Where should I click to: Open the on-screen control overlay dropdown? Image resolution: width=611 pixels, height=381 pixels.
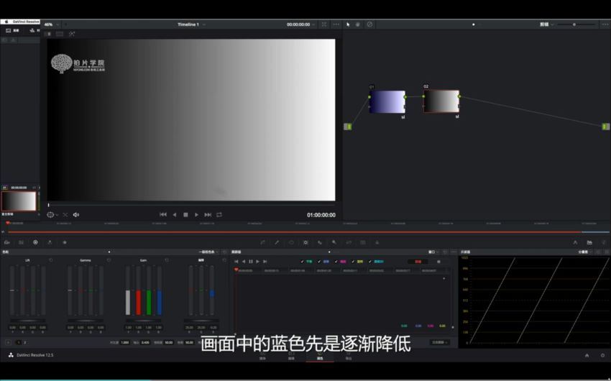(x=52, y=215)
